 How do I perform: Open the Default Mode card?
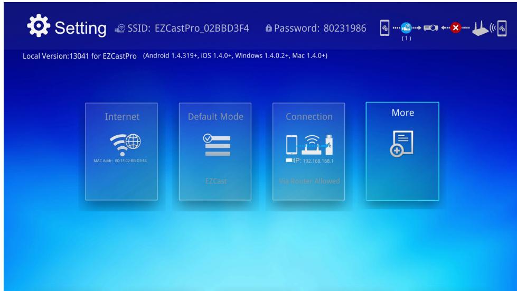[215, 151]
